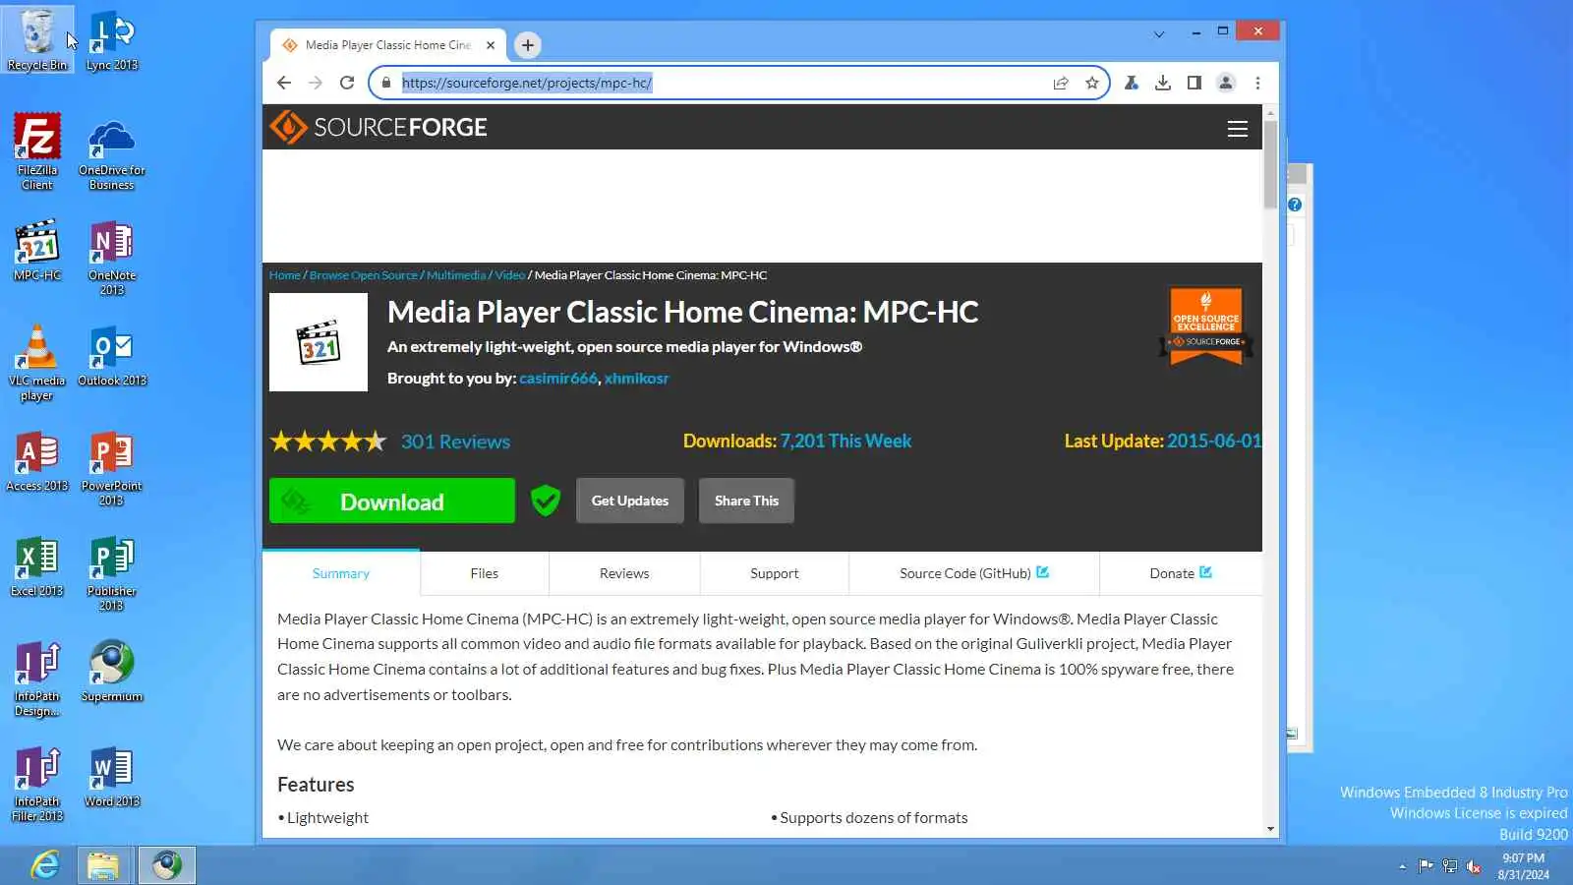Click the page vertical scrollbar thumb
This screenshot has height=885, width=1573.
point(1270,164)
